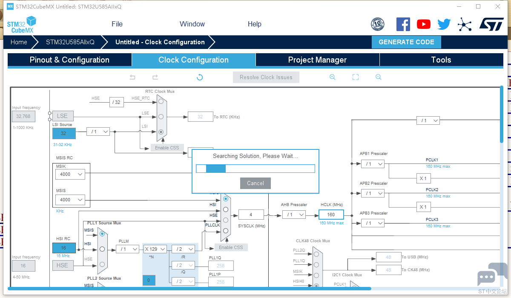Select HSI radio in System Clock Mux

point(226,209)
